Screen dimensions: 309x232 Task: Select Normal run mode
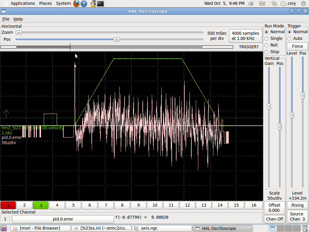pyautogui.click(x=275, y=32)
